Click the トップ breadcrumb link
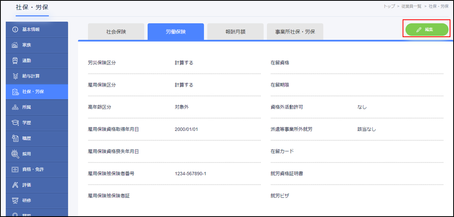This screenshot has width=454, height=217. pos(389,7)
